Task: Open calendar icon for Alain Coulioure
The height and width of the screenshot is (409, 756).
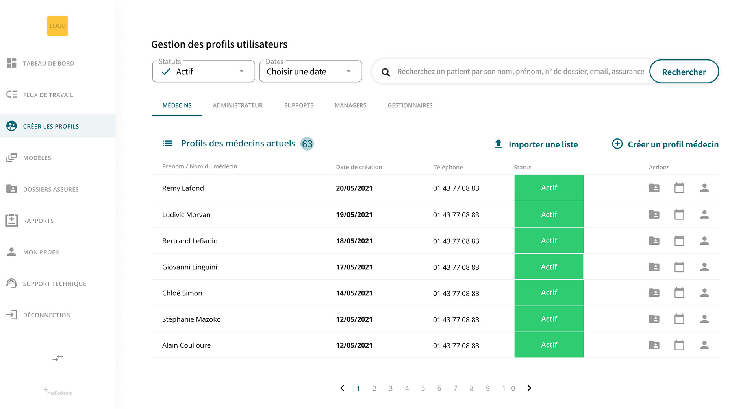Action: (679, 345)
